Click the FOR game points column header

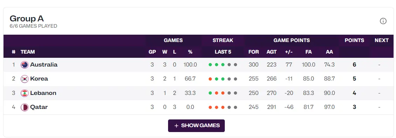253,52
